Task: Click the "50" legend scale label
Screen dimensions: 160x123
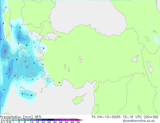Action: point(78,122)
